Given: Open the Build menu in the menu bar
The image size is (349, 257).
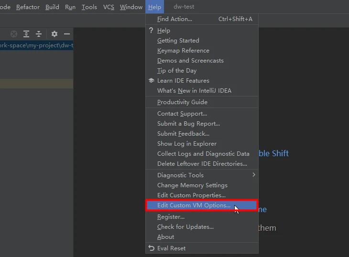Looking at the screenshot, I should (x=52, y=7).
